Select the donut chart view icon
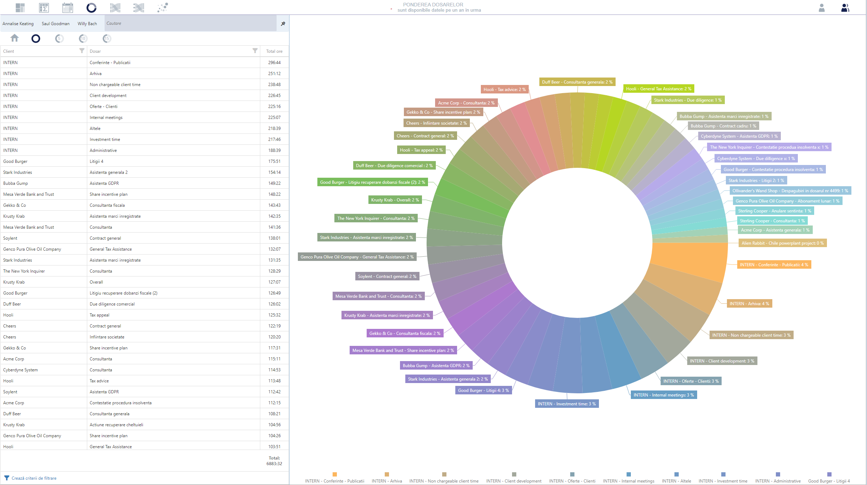The height and width of the screenshot is (485, 867). (x=91, y=7)
